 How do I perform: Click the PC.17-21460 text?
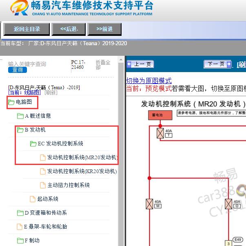78,65
